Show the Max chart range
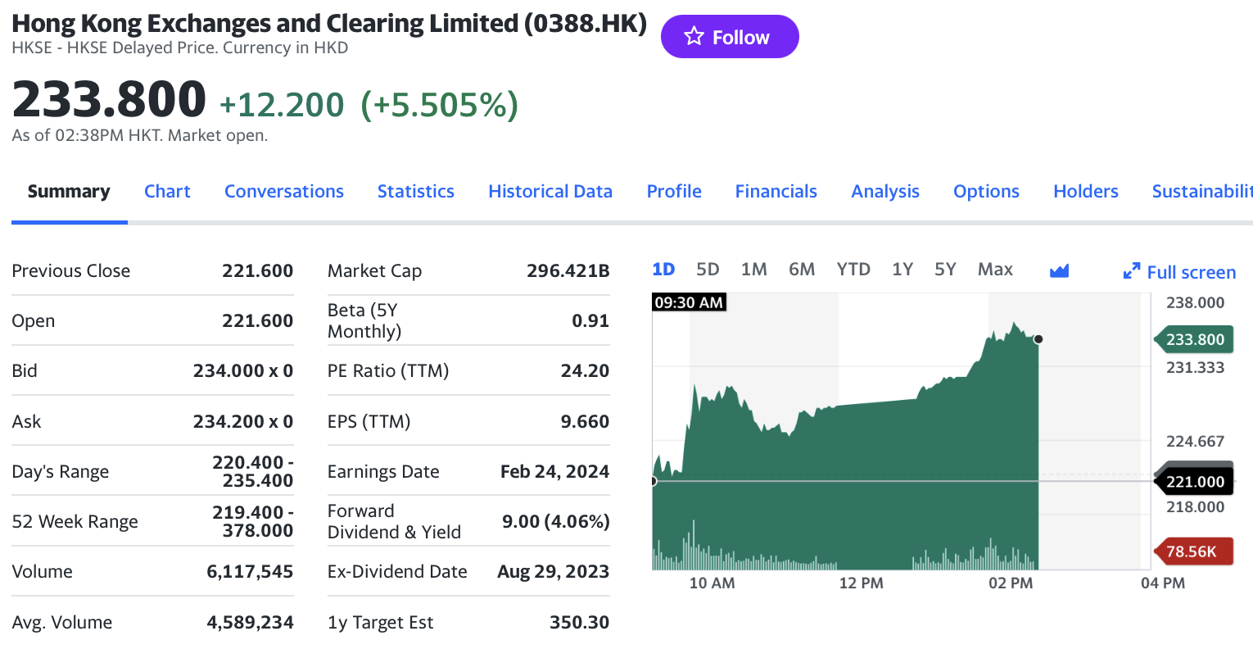The width and height of the screenshot is (1253, 649). 995,270
